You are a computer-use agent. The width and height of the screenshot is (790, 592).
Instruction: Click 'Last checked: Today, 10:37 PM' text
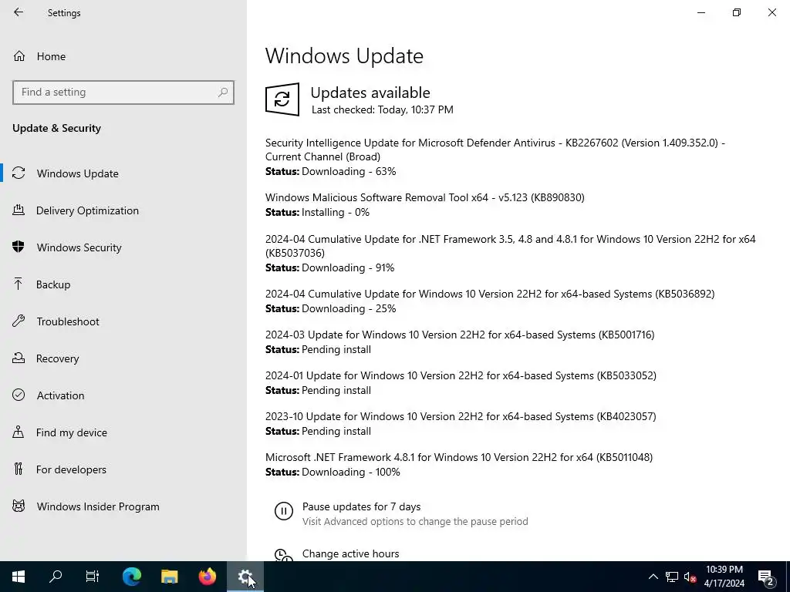383,109
